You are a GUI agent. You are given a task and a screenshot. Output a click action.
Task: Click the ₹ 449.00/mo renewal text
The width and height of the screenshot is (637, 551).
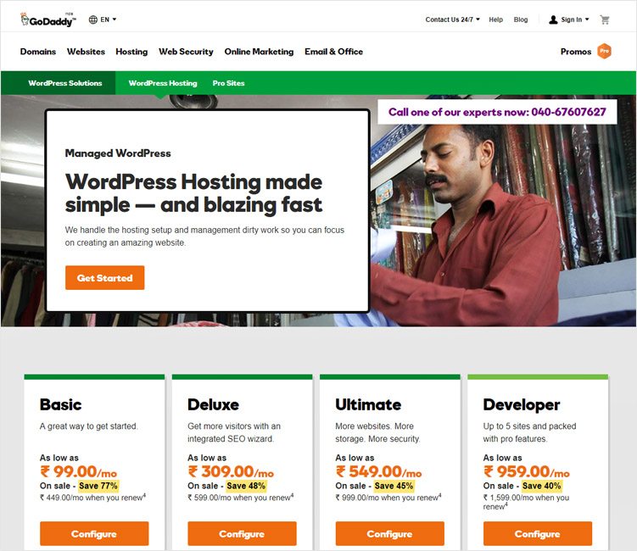coord(92,498)
